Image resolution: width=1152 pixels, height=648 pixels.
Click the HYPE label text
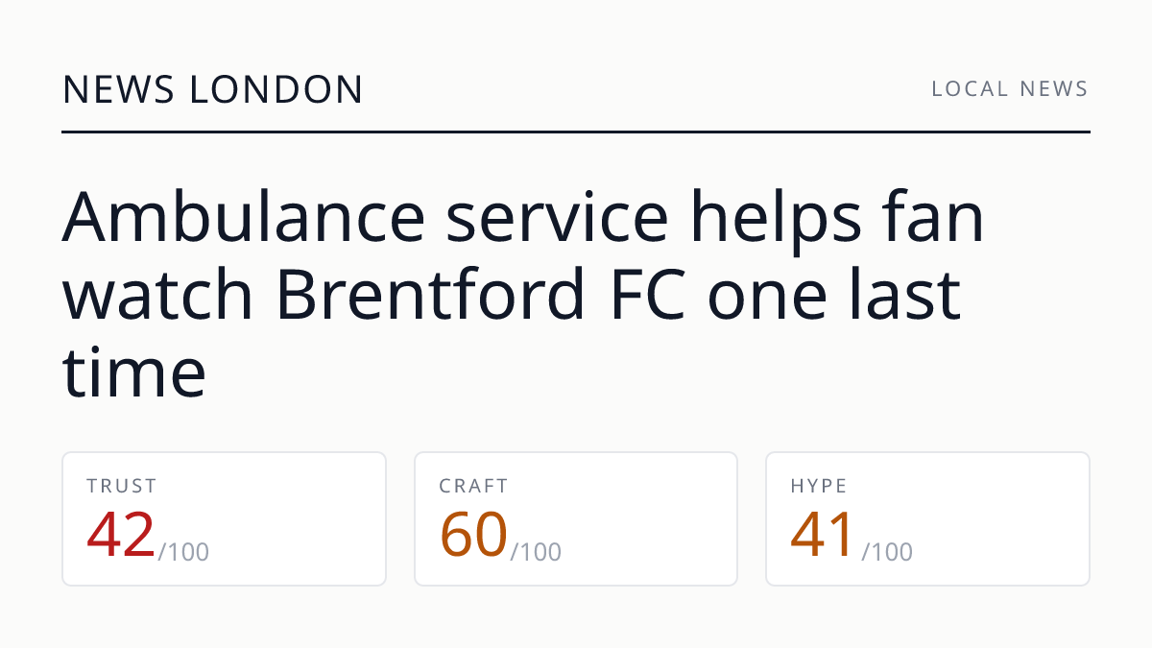(819, 487)
